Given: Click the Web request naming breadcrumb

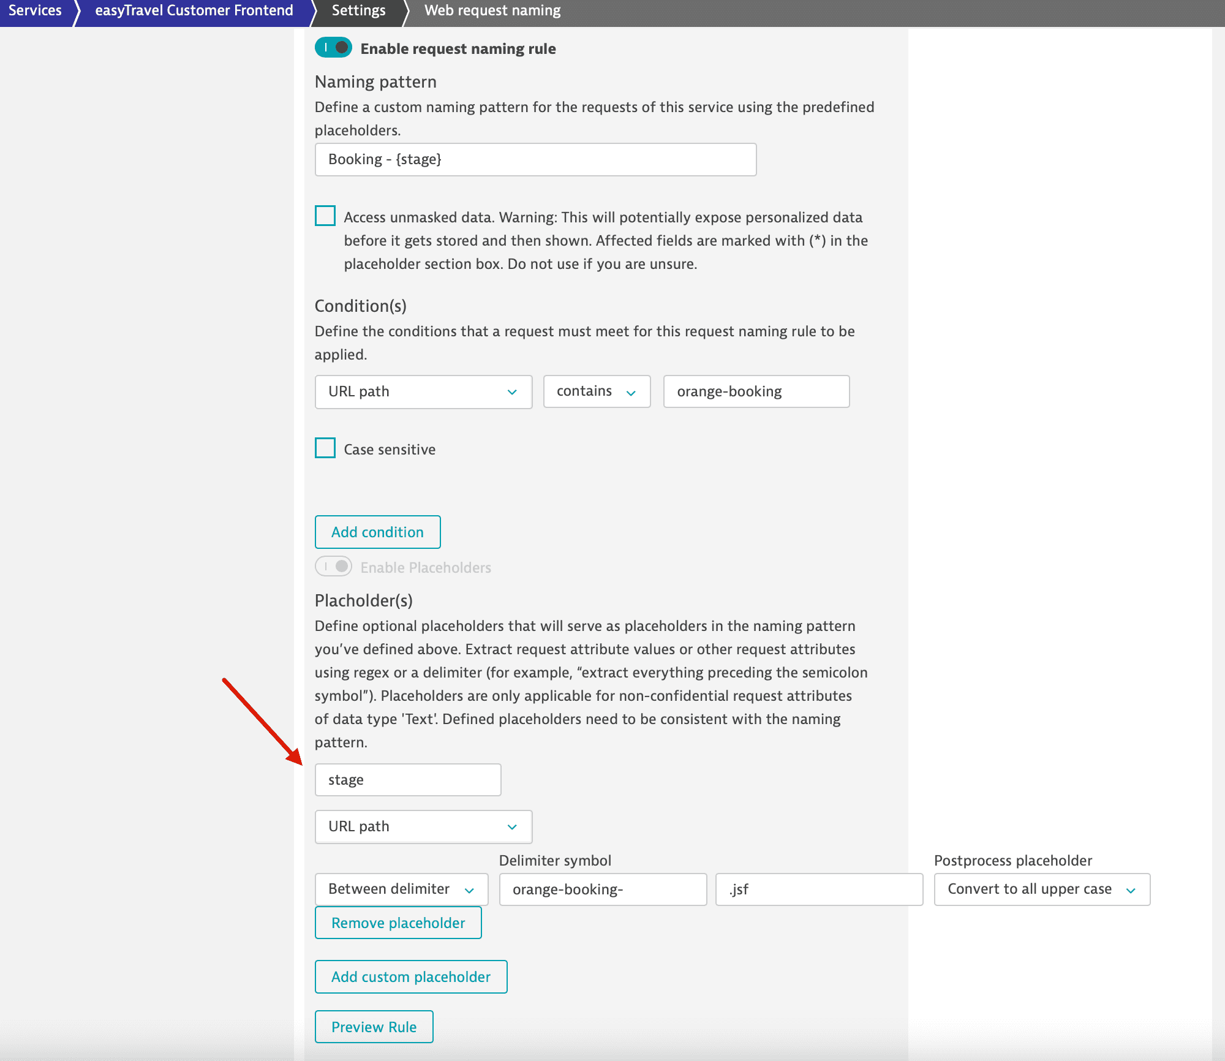Looking at the screenshot, I should pos(492,11).
